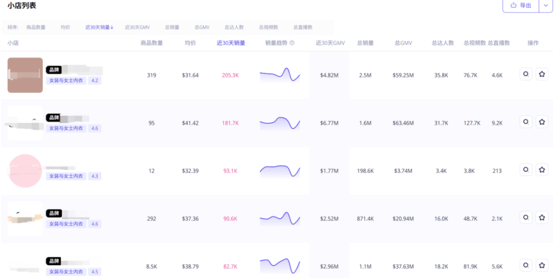The image size is (560, 280).
Task: Click the search icon in the 205.3K sales row
Action: [x=526, y=74]
